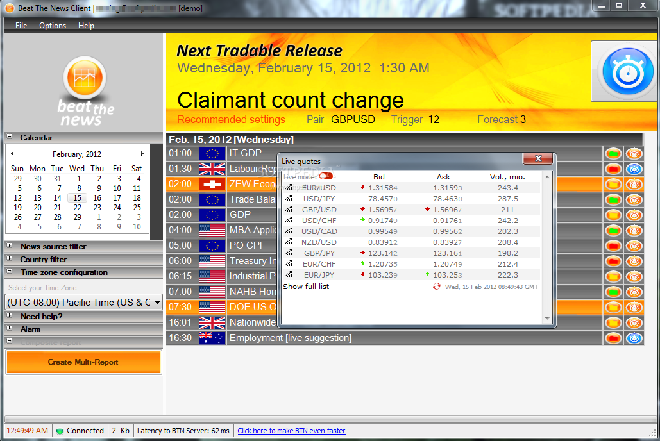Click the Create Multi-Report button

click(83, 362)
